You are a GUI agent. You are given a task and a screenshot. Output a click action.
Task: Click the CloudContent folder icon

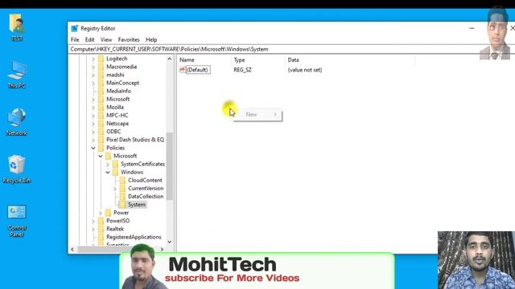tap(122, 180)
